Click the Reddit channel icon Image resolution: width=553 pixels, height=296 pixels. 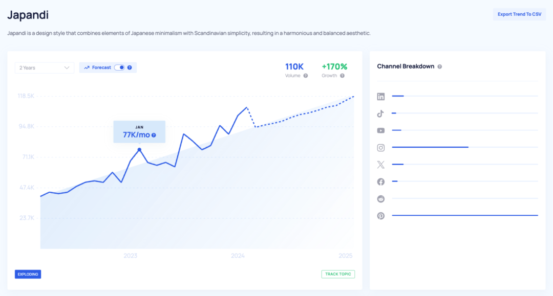pyautogui.click(x=381, y=199)
